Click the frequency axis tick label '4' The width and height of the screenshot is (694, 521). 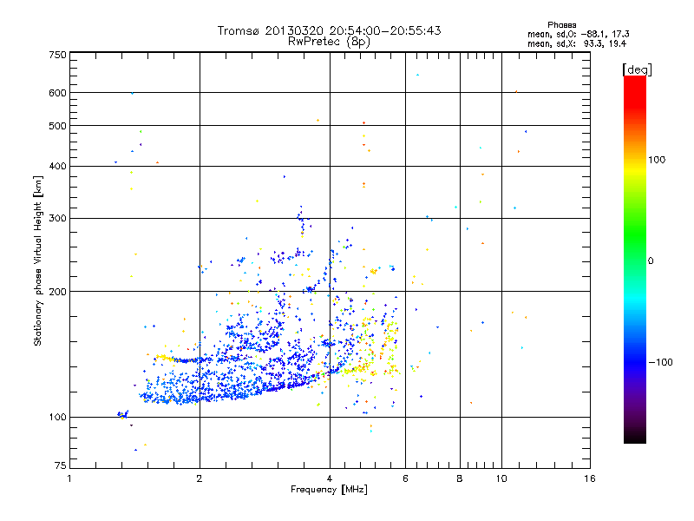330,478
